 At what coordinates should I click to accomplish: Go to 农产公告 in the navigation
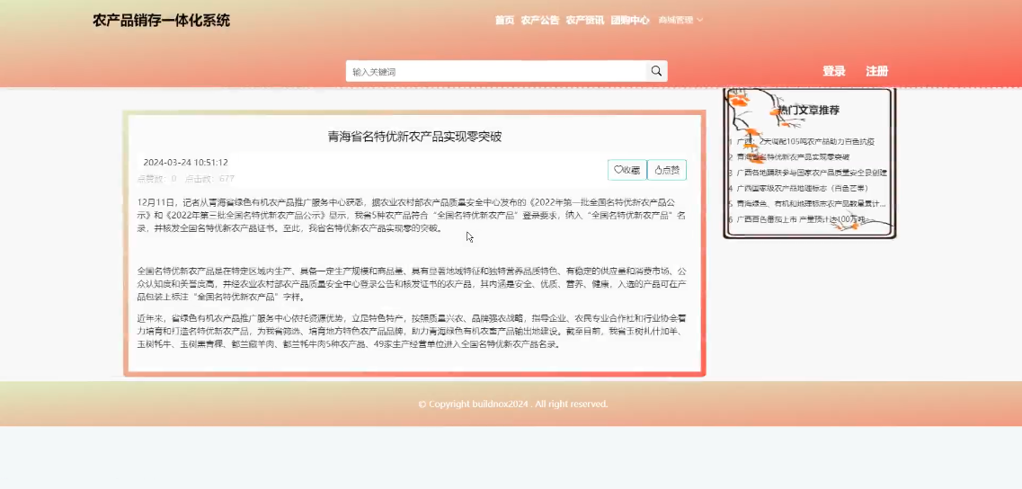pyautogui.click(x=539, y=20)
